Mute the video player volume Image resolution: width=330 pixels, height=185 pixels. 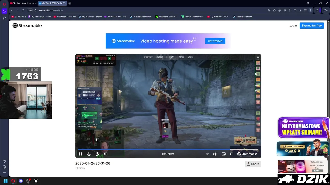click(105, 154)
